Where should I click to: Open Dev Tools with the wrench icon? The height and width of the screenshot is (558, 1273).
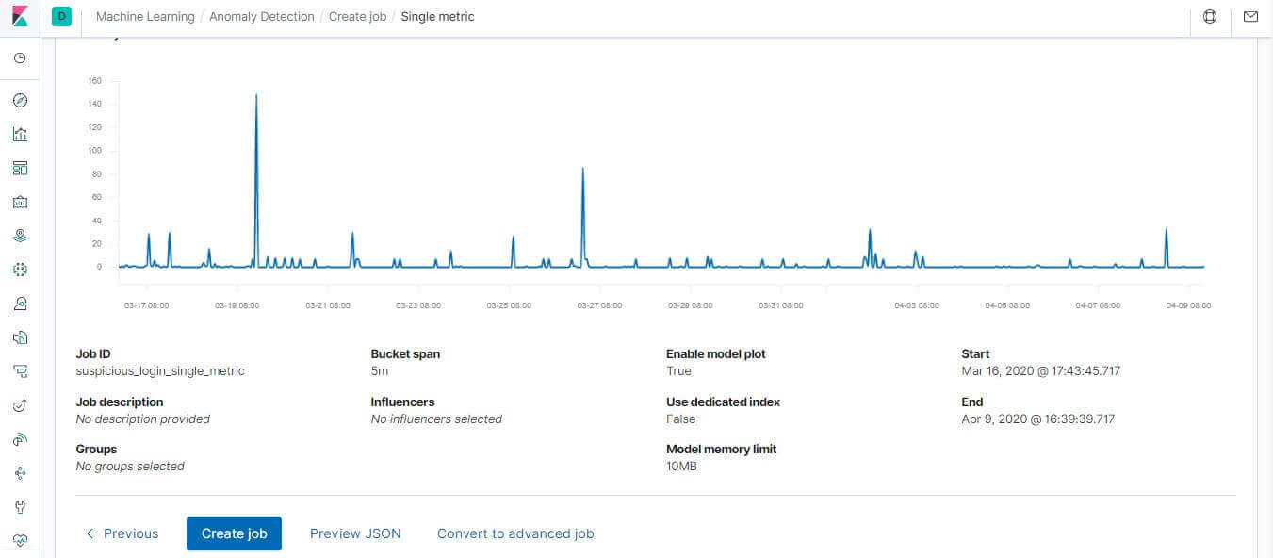tap(20, 506)
